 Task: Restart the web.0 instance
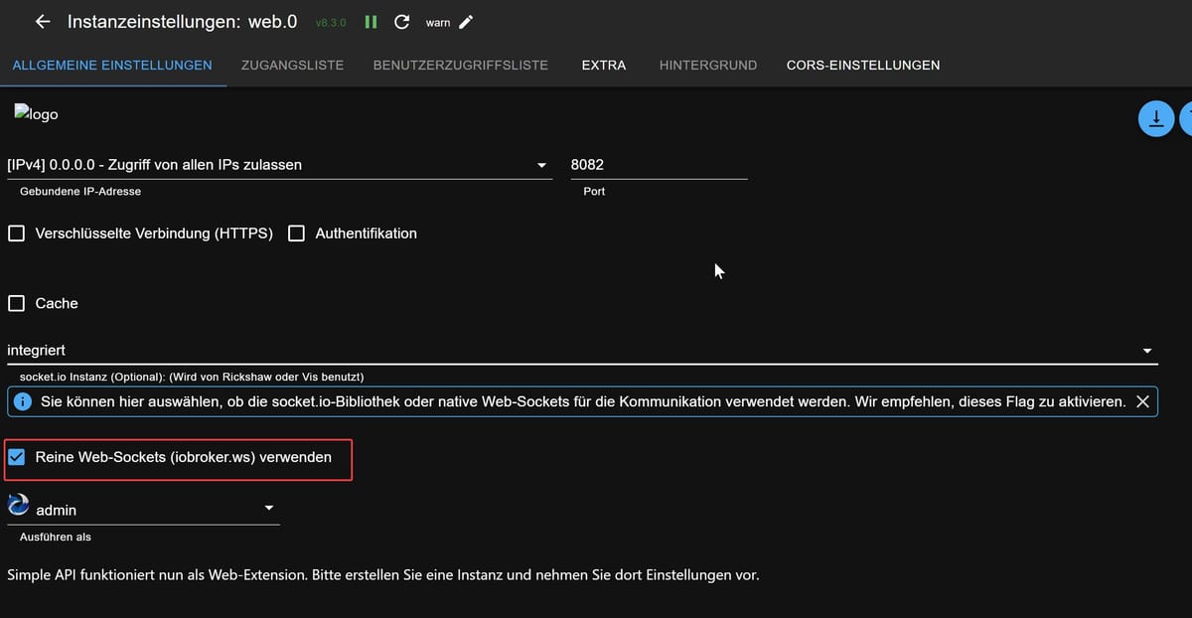point(401,22)
